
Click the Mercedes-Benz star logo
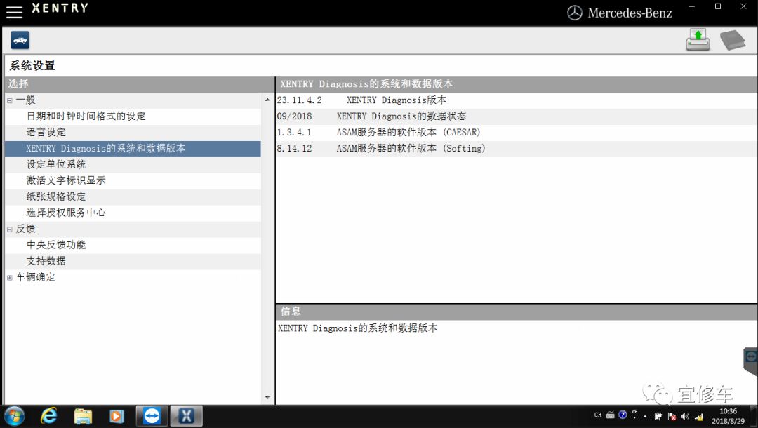[x=574, y=13]
